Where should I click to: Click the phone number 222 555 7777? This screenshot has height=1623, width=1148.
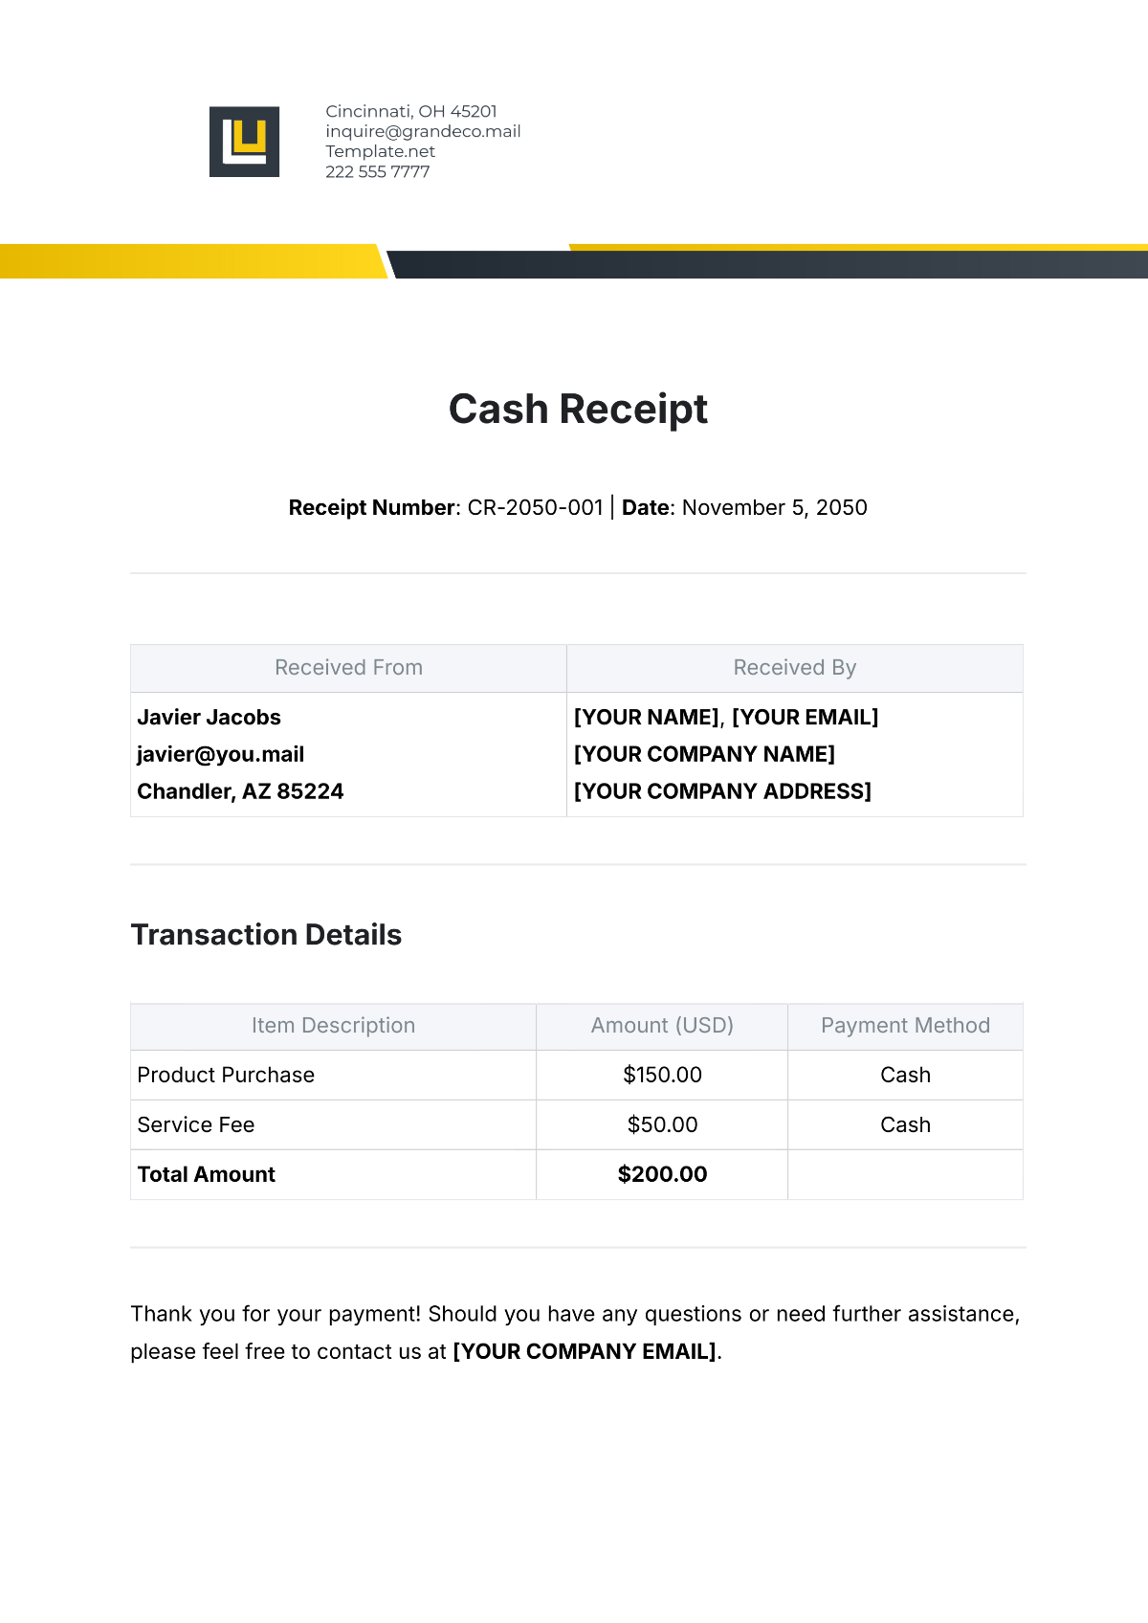pyautogui.click(x=377, y=172)
